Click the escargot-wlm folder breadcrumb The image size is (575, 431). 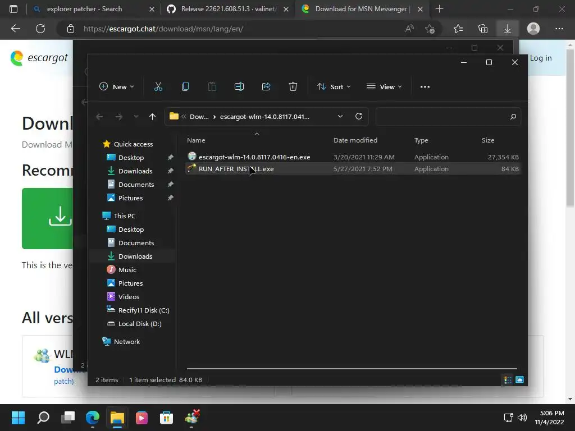pos(264,117)
